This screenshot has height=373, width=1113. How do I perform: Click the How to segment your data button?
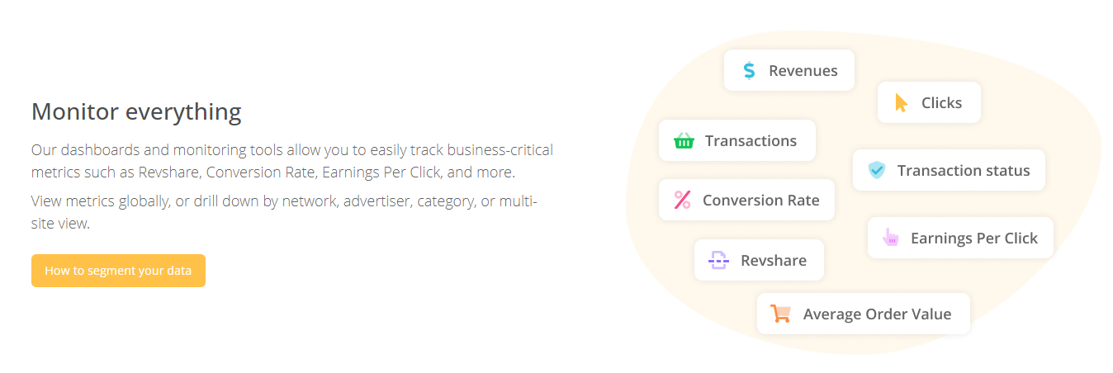(118, 271)
